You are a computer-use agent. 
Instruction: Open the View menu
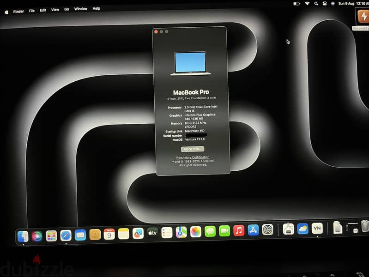55,10
